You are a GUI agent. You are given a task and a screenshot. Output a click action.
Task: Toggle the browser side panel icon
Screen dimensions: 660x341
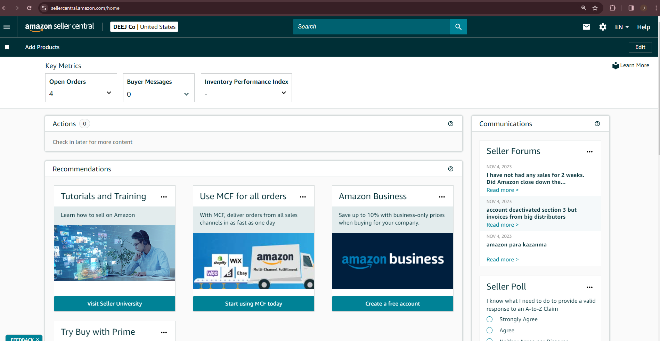point(631,8)
